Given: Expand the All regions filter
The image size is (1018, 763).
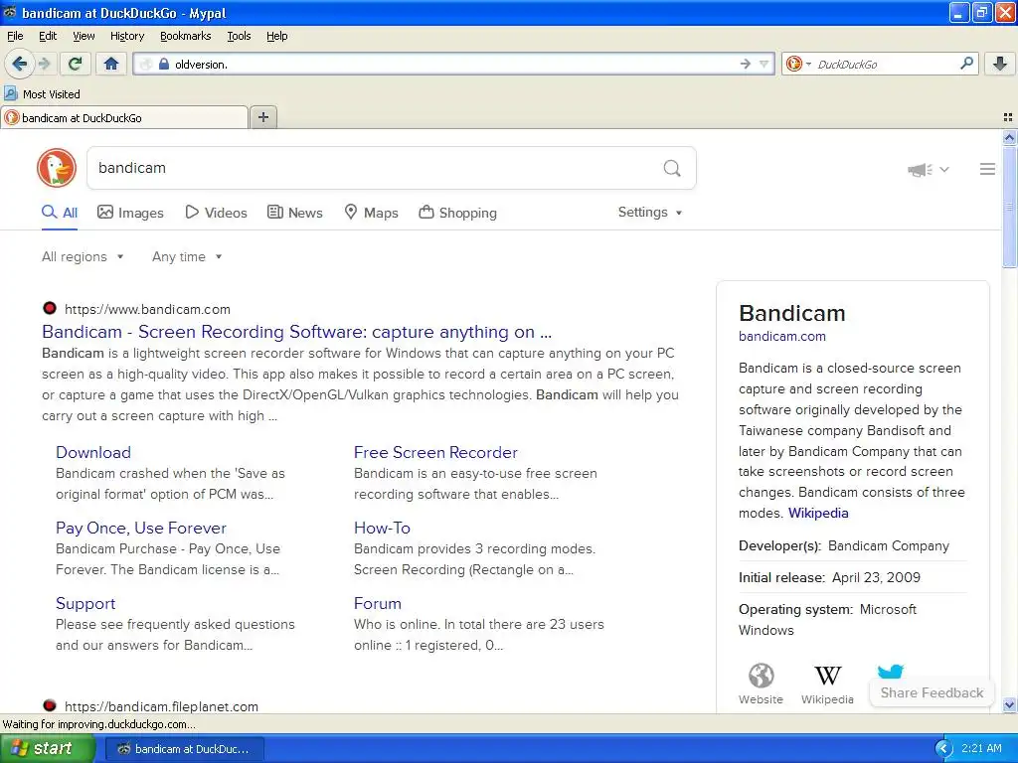Looking at the screenshot, I should click(83, 257).
